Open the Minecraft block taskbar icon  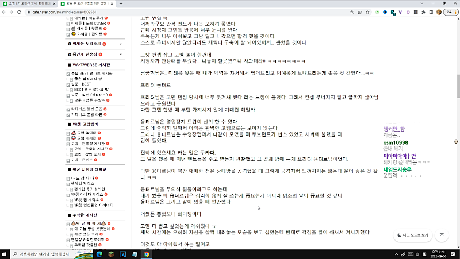click(x=111, y=254)
